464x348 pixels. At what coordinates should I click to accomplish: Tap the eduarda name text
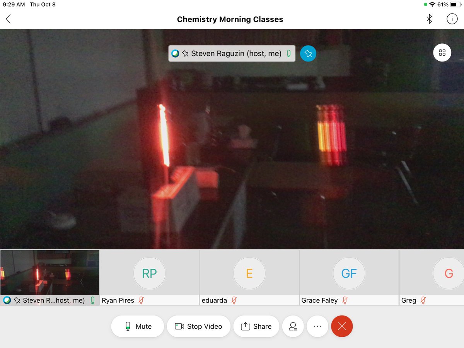pos(214,300)
